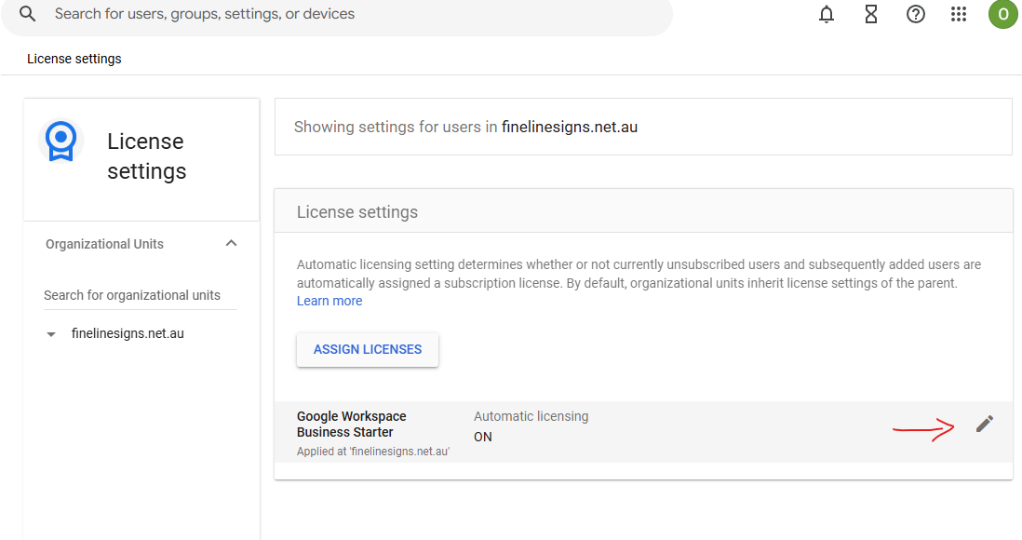The image size is (1022, 540).
Task: Edit automatic licensing with pencil icon
Action: [x=984, y=425]
